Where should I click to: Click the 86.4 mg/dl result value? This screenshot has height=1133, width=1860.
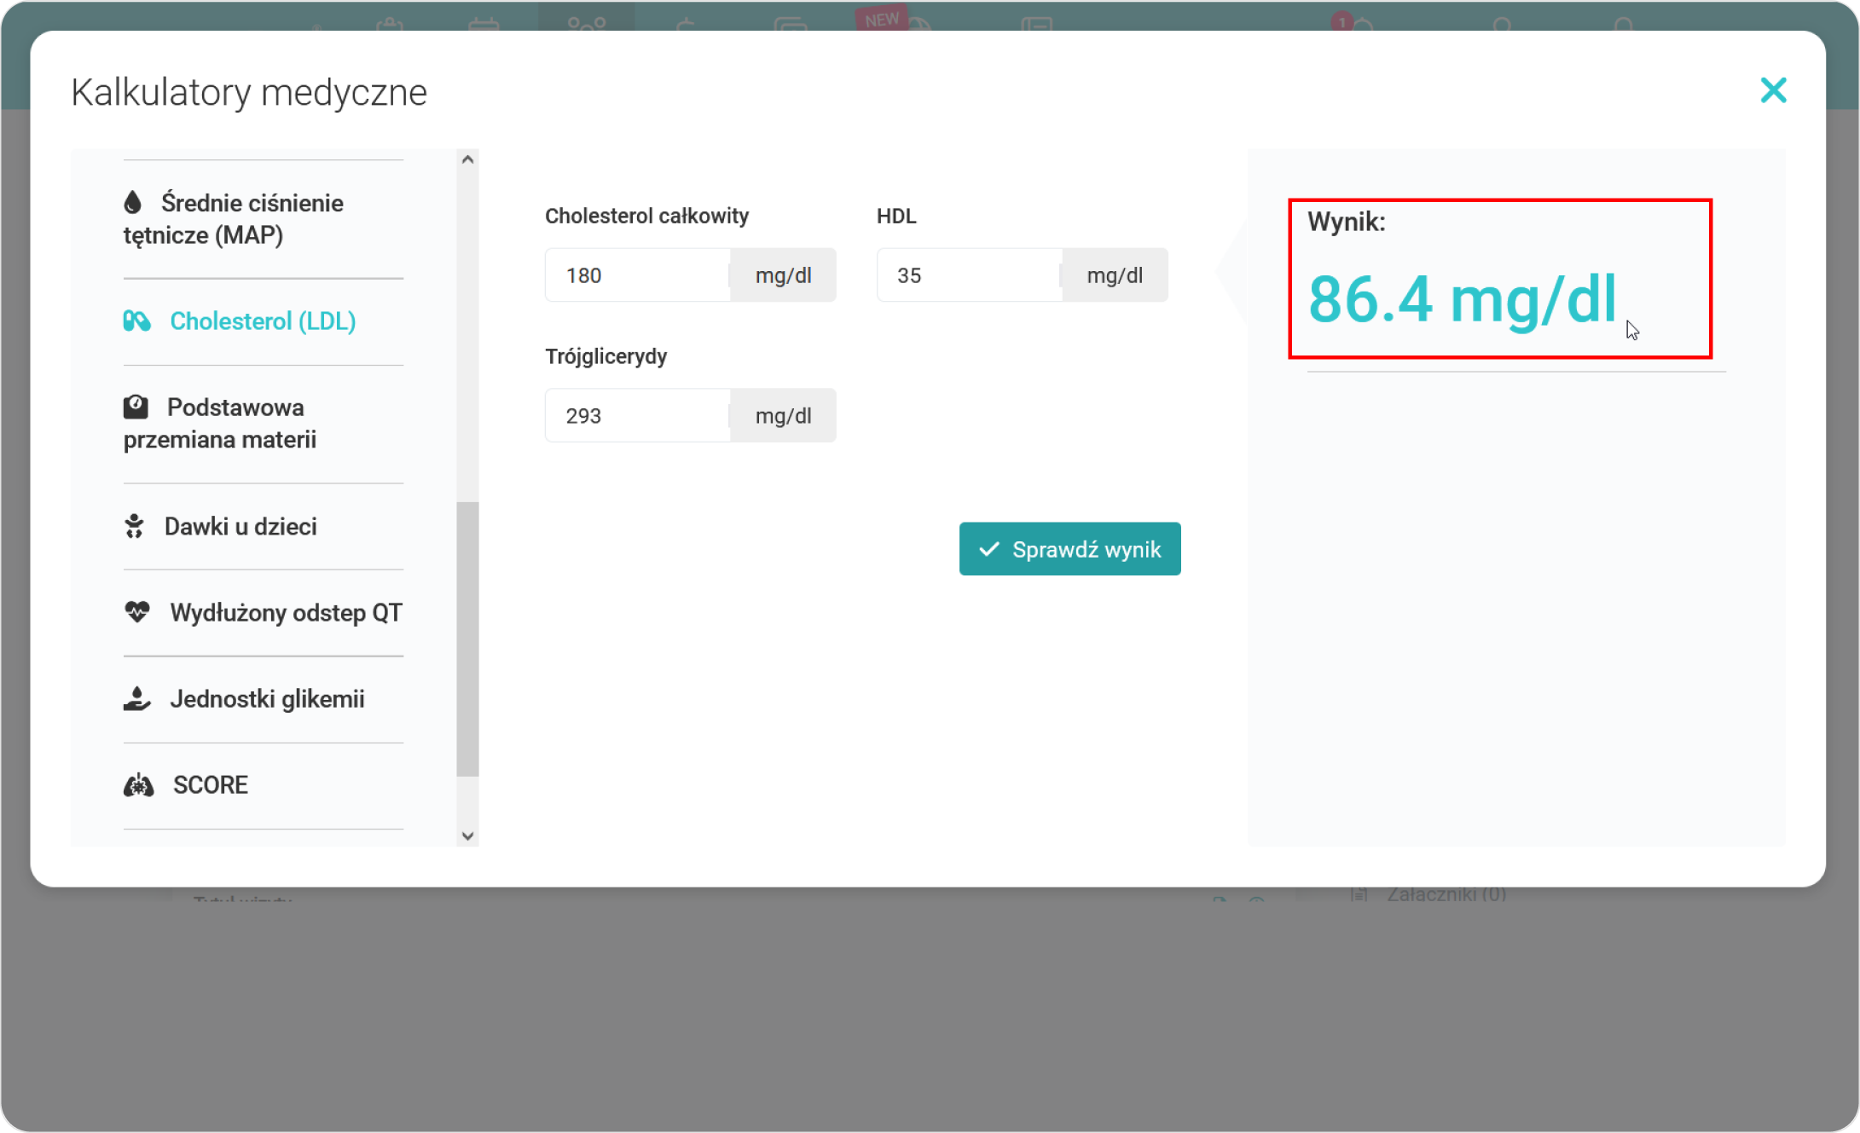pos(1463,300)
